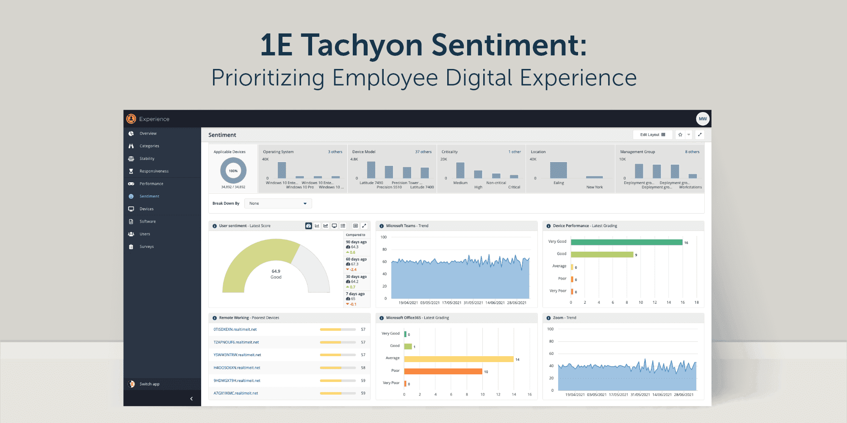Click the score bar for 0TISDXEXN.realtimeit.net
847x423 pixels.
coord(338,330)
